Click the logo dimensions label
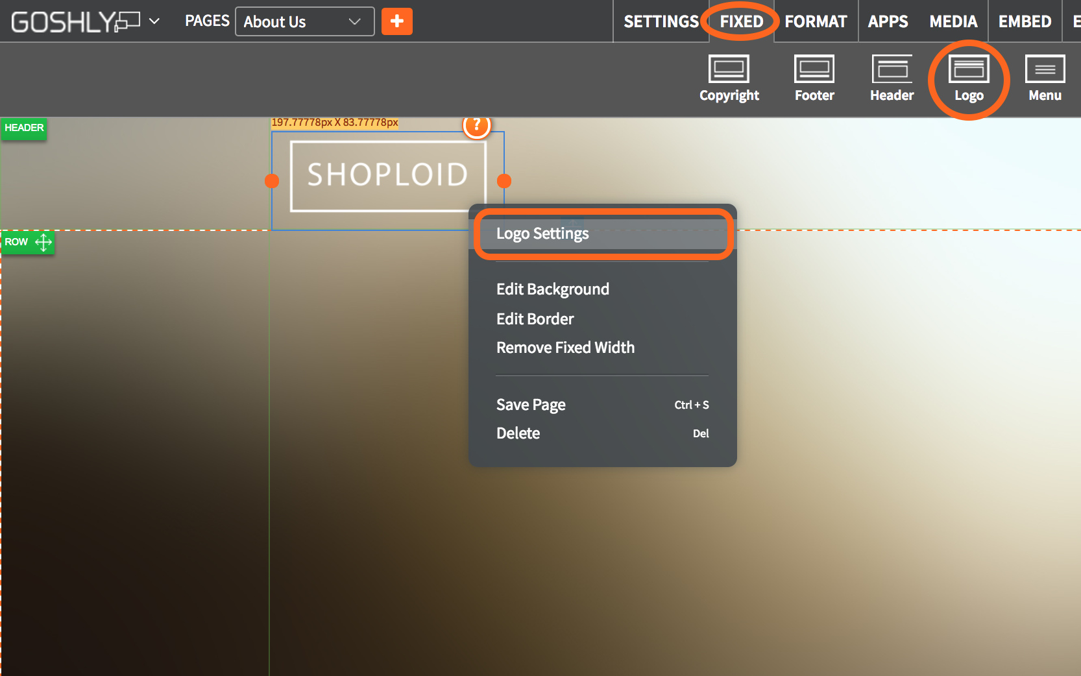The image size is (1081, 676). pos(335,123)
